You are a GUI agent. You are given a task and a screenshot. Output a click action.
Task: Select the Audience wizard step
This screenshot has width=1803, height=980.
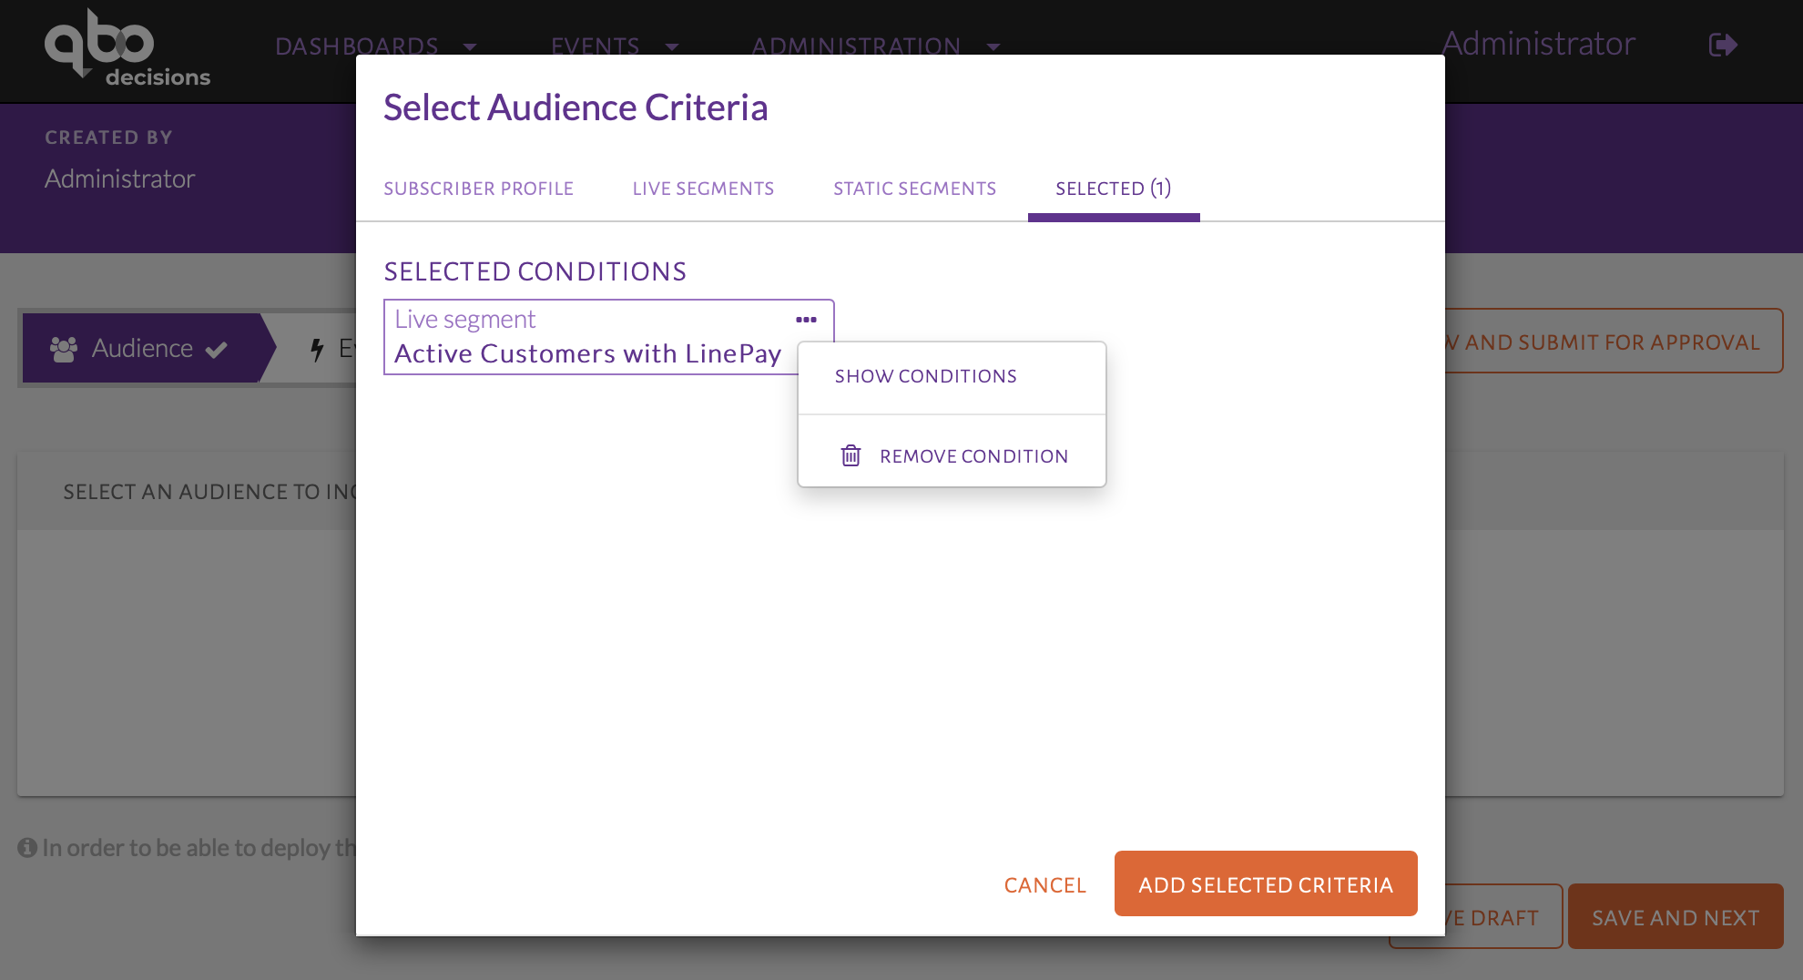click(x=149, y=349)
